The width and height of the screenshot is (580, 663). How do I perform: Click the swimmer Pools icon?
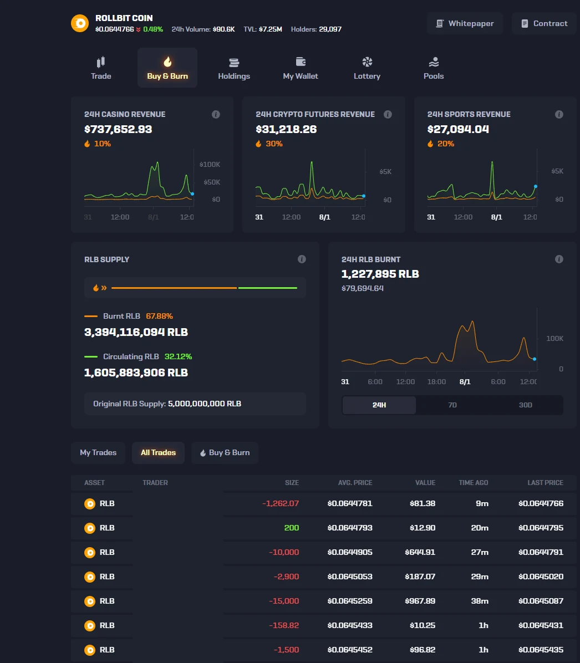(x=434, y=62)
